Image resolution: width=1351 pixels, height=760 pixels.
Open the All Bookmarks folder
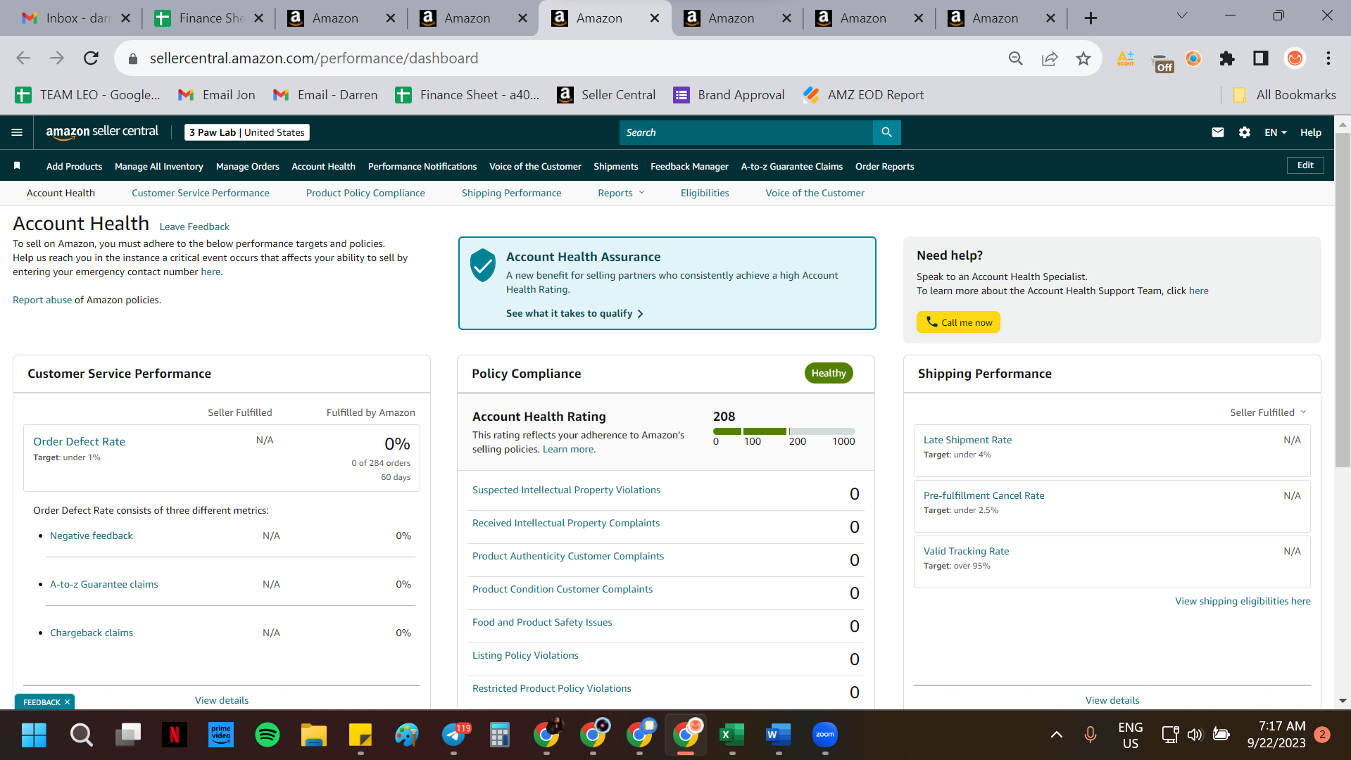pos(1285,95)
